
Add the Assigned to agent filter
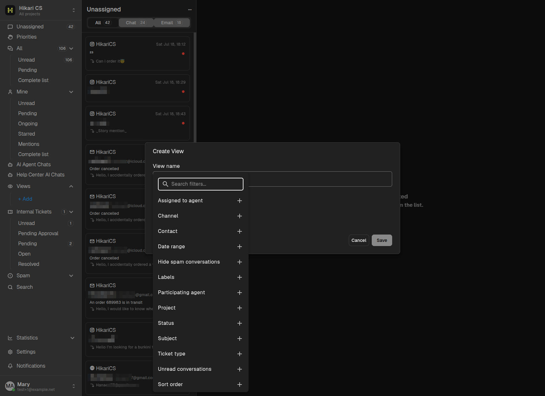click(x=240, y=201)
